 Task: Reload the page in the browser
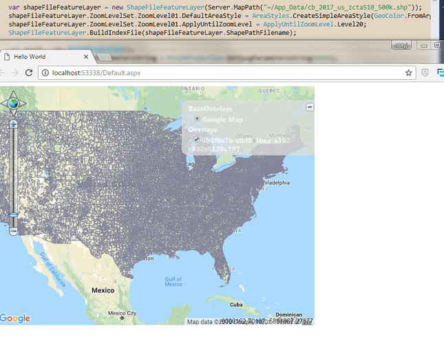pyautogui.click(x=29, y=73)
